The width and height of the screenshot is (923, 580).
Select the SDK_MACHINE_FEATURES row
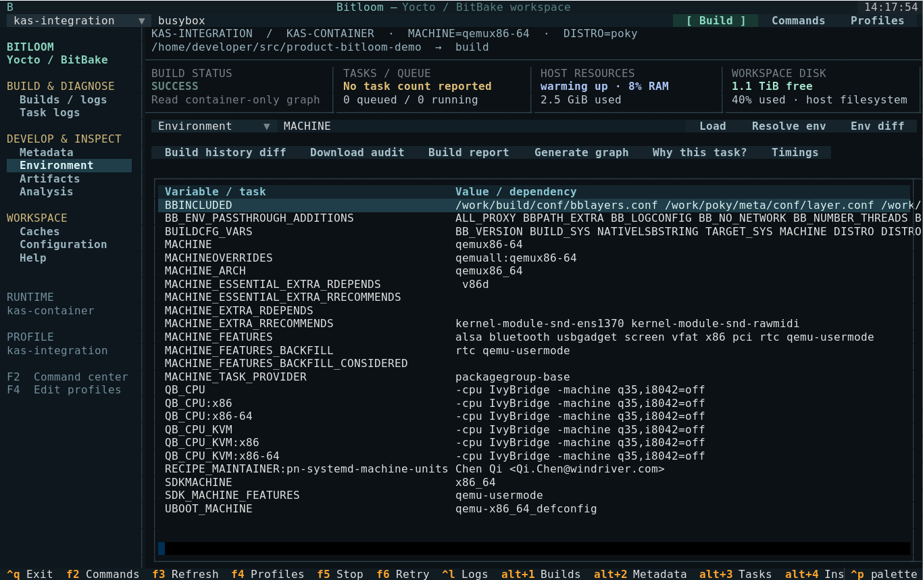coord(534,496)
